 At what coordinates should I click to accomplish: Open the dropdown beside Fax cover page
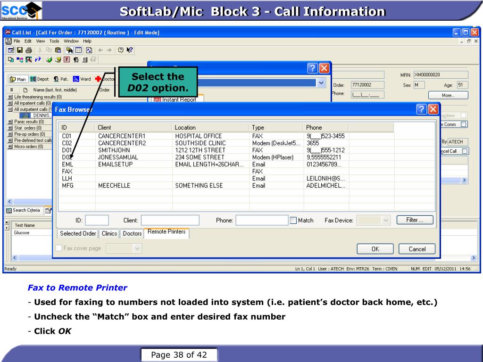click(137, 248)
